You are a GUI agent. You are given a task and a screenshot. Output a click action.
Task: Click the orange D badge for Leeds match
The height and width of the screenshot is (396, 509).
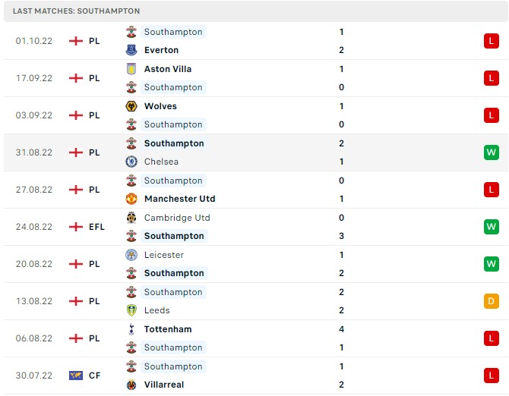491,301
